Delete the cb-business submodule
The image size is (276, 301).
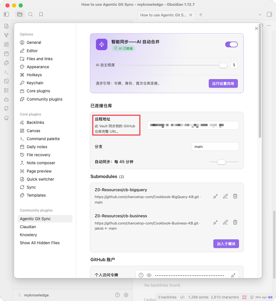point(235,222)
